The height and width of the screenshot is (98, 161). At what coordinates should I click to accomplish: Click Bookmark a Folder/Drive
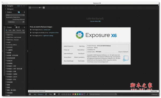click(13, 17)
